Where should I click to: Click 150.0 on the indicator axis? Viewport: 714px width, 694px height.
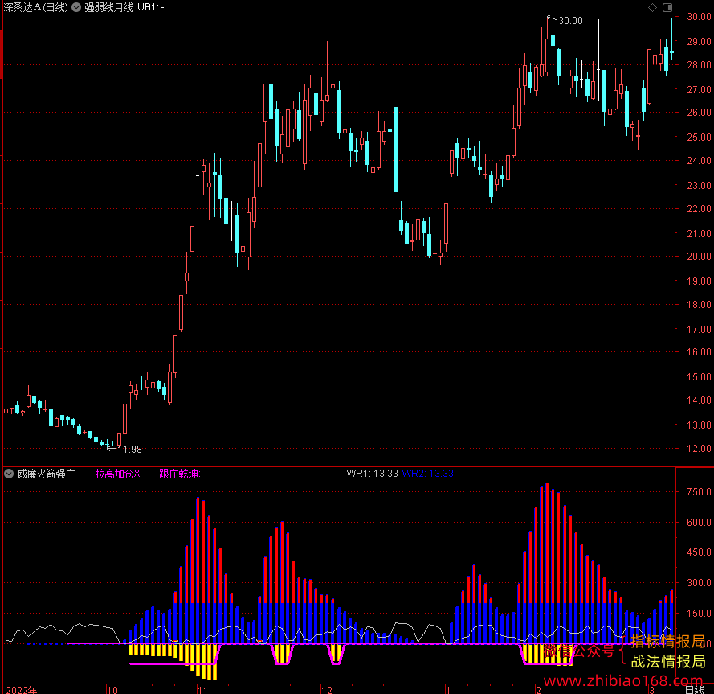coord(699,614)
